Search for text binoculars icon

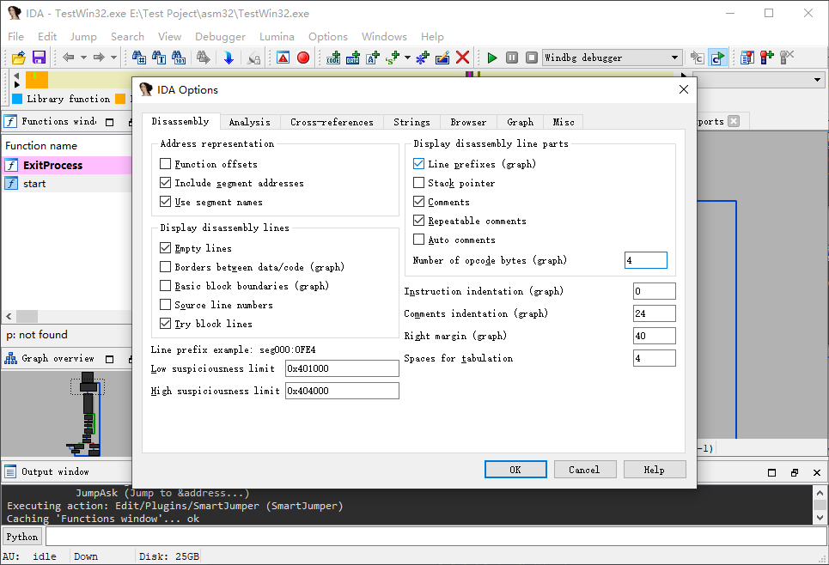[159, 58]
